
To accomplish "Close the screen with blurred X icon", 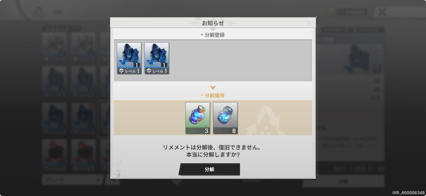I will (383, 12).
